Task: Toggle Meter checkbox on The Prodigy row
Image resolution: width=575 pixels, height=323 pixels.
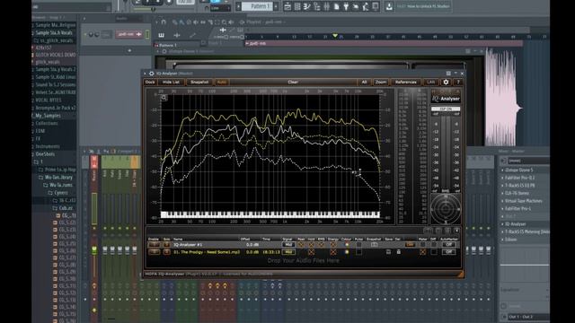Action: coord(422,252)
